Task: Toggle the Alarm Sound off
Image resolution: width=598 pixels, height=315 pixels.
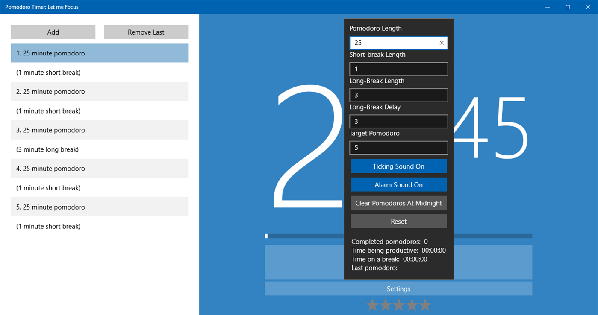Action: pyautogui.click(x=398, y=184)
